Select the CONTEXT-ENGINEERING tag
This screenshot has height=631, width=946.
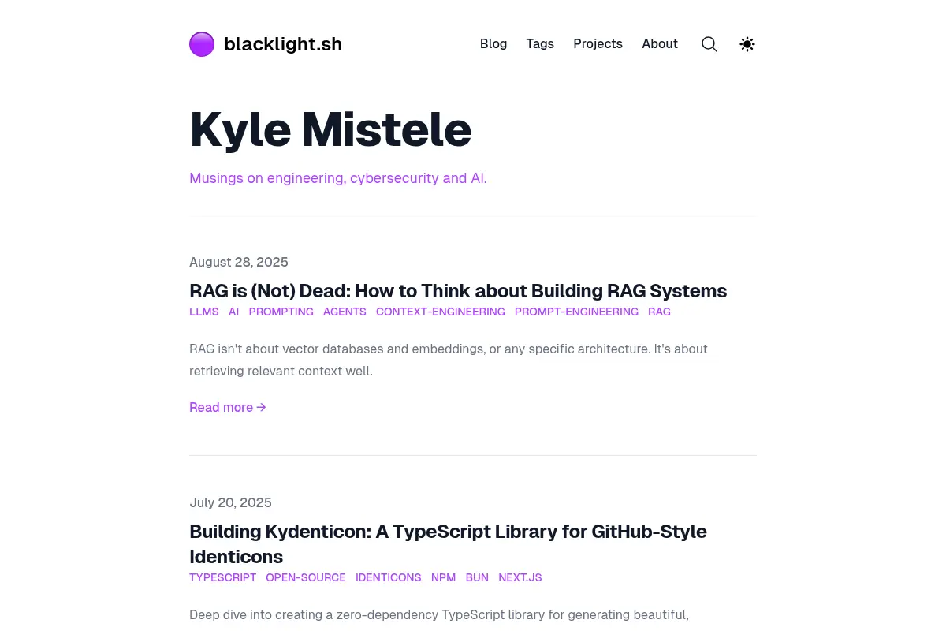click(x=441, y=312)
